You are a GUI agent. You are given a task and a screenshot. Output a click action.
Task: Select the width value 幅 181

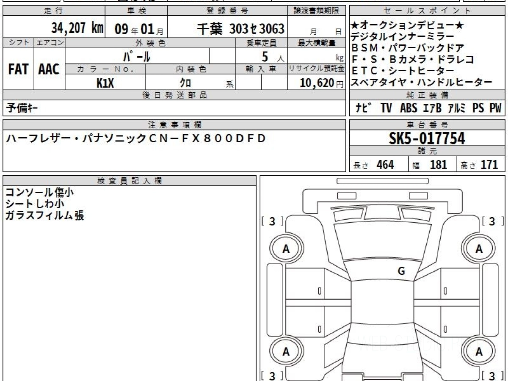click(430, 165)
